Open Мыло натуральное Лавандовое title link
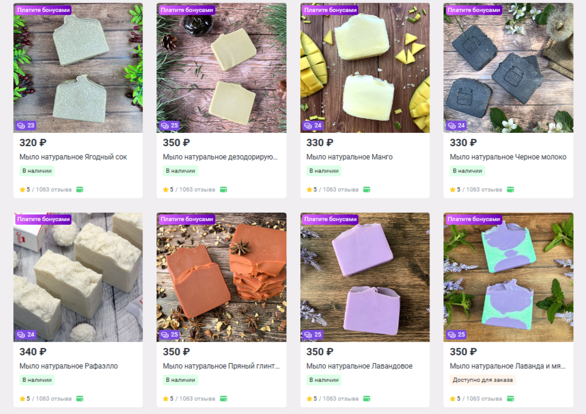The width and height of the screenshot is (586, 414). (359, 366)
